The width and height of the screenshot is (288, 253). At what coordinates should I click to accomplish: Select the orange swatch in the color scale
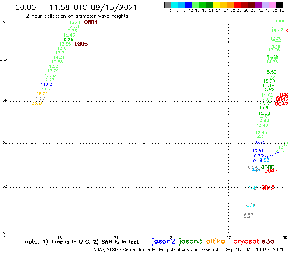click(x=230, y=5)
